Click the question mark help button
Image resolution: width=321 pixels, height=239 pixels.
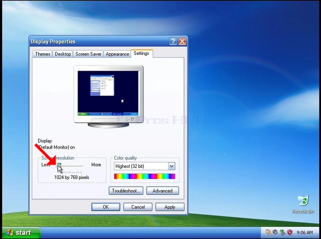pyautogui.click(x=173, y=41)
